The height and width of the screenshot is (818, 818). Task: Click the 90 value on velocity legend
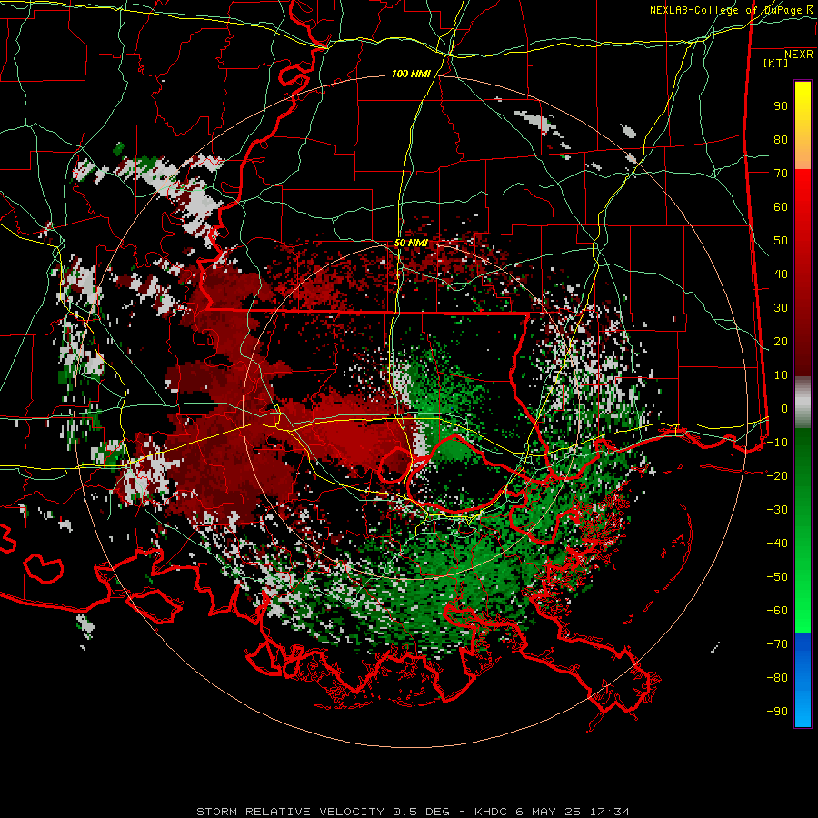point(781,106)
